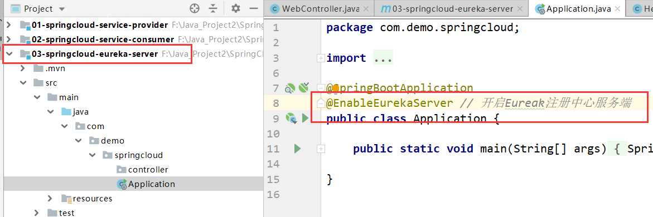
Task: Collapse the com package arrow
Action: click(x=65, y=126)
